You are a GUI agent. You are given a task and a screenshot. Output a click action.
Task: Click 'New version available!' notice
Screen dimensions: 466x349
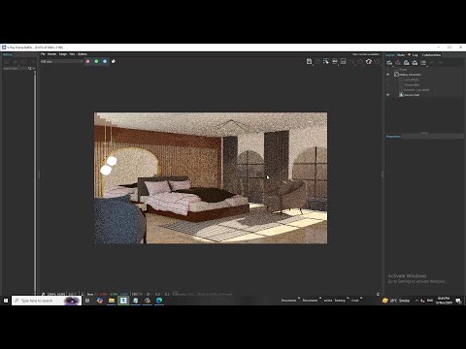(366, 54)
